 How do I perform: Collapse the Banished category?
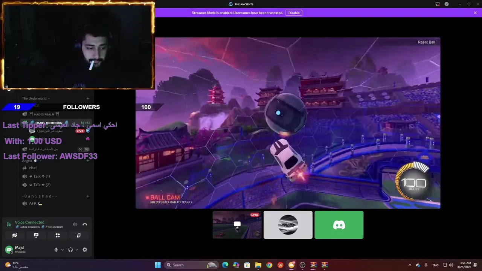coord(40,196)
